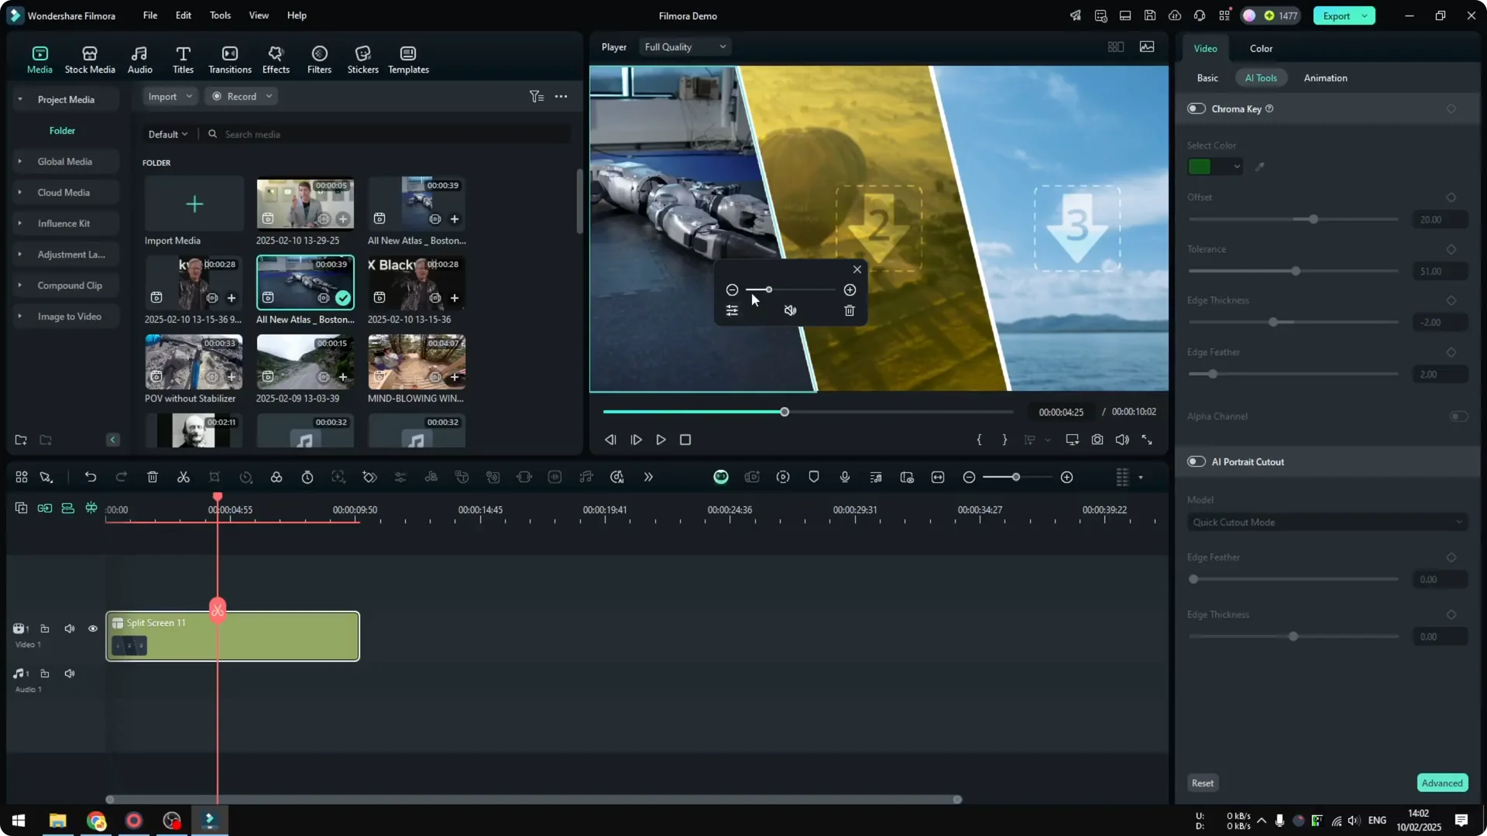
Task: Open the Stock Media panel
Action: 90,60
